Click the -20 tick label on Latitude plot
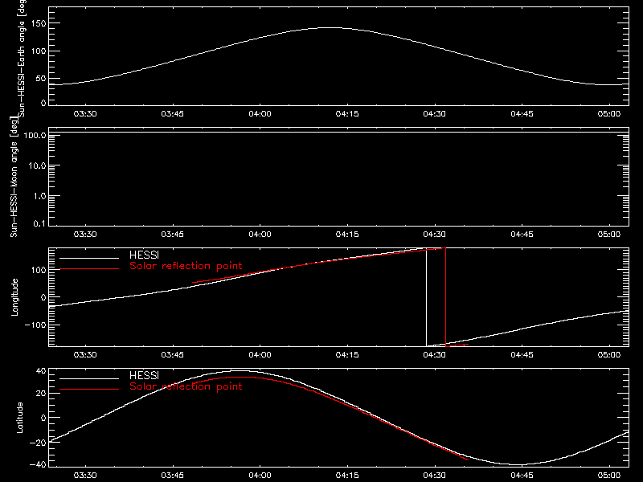 38,443
